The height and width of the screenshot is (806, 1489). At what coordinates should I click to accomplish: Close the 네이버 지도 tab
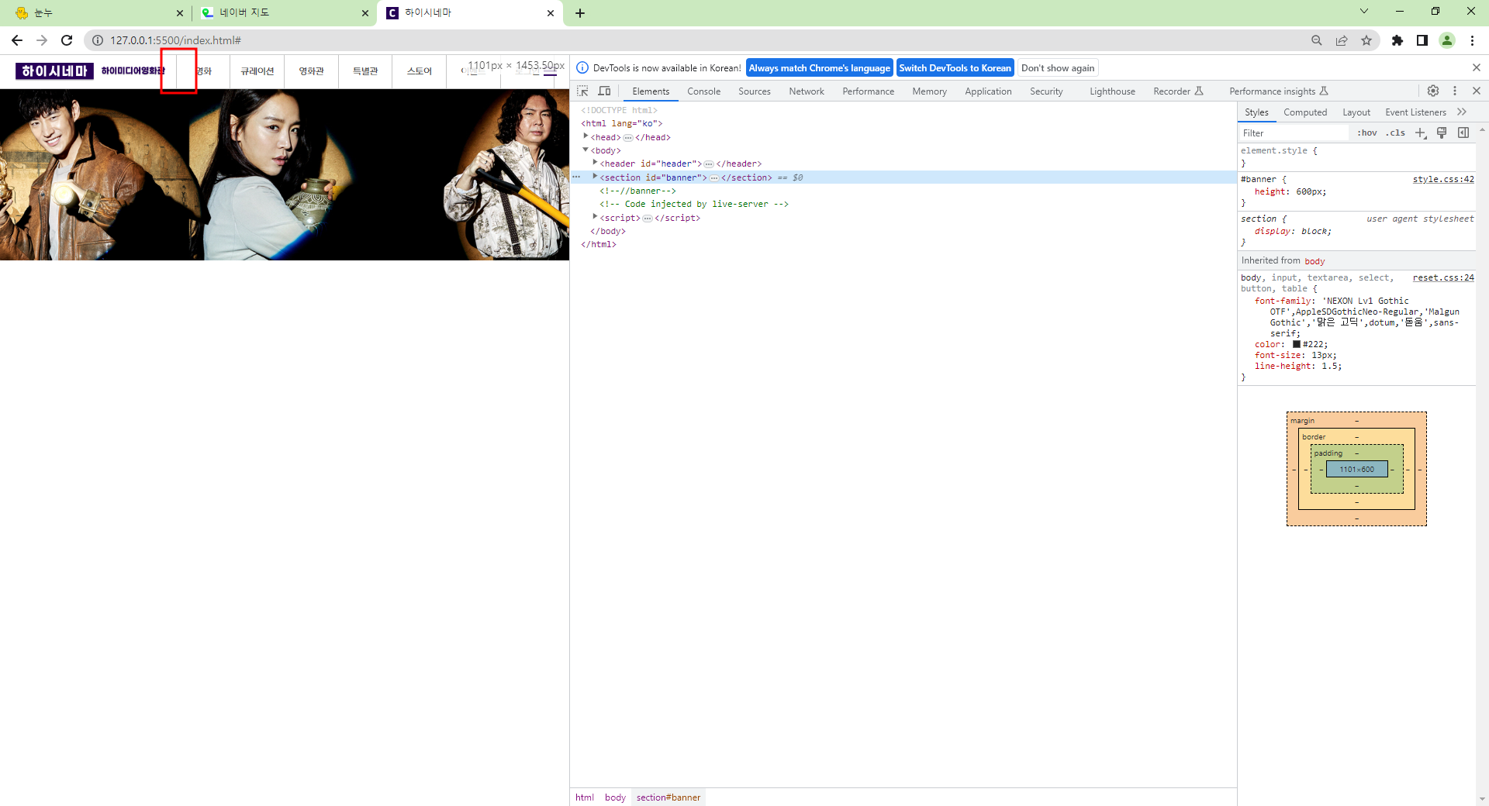(x=365, y=13)
